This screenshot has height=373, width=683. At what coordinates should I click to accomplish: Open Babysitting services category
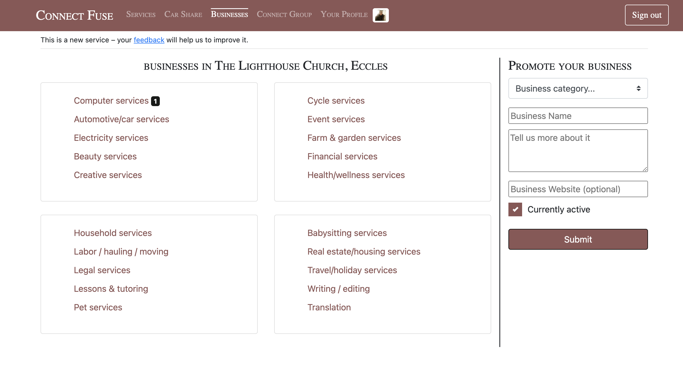point(347,232)
